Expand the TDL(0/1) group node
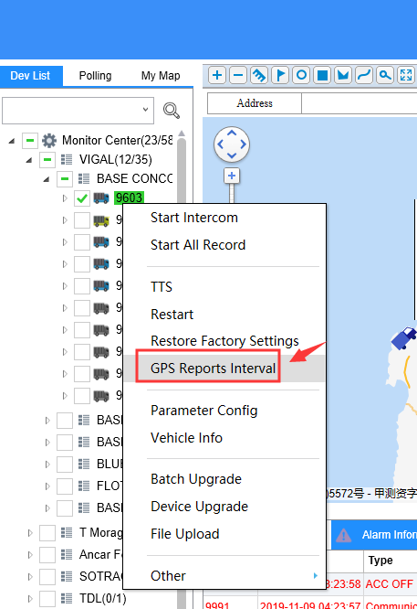This screenshot has height=609, width=417. pos(30,599)
